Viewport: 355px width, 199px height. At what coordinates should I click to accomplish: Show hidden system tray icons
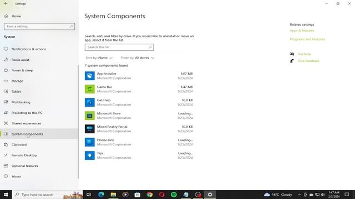pyautogui.click(x=300, y=195)
